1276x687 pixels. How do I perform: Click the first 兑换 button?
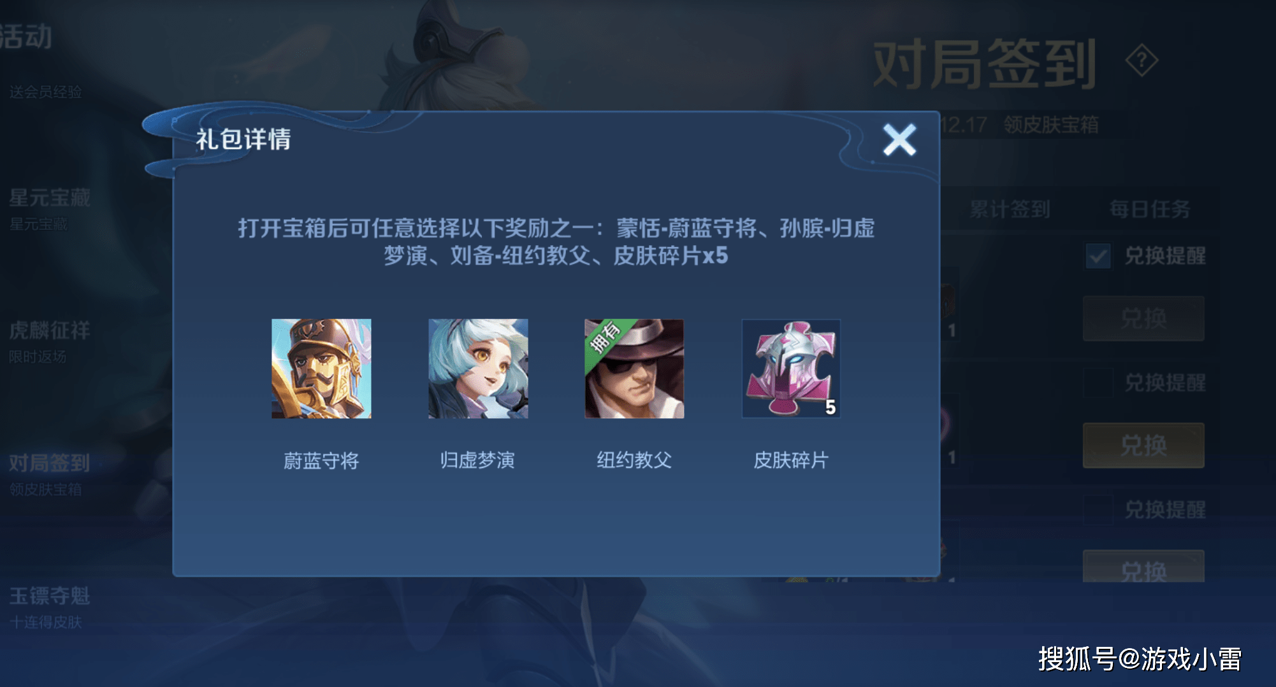point(1143,318)
